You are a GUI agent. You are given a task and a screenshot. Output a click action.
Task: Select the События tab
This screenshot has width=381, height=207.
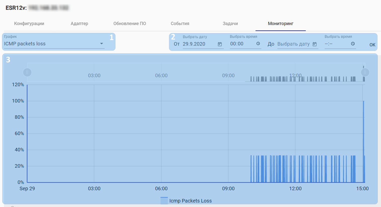[x=180, y=24]
